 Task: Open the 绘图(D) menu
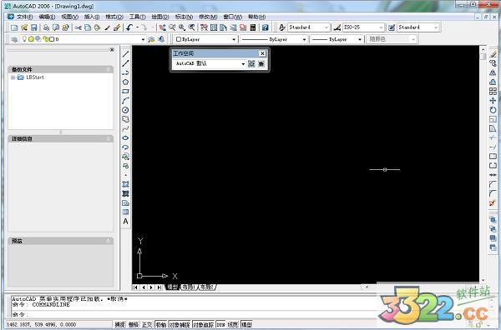point(160,17)
